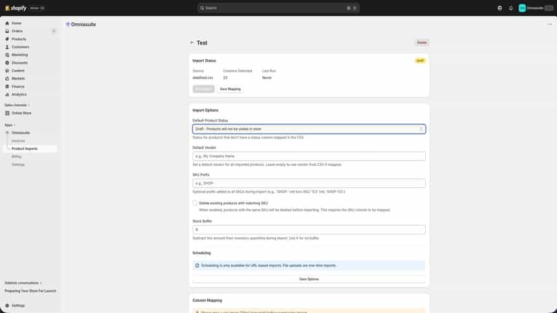This screenshot has width=557, height=313.
Task: Open the Home sidebar icon
Action: (x=7, y=23)
